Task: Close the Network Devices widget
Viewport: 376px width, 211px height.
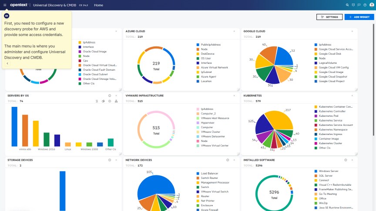Action: 234,160
